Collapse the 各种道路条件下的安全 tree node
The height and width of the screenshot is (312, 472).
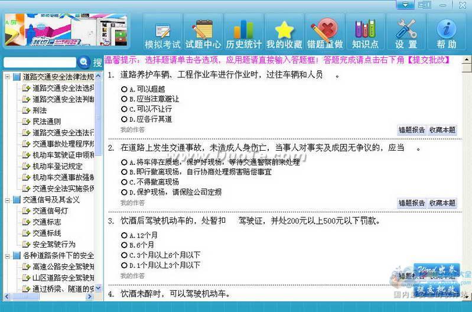(8, 256)
